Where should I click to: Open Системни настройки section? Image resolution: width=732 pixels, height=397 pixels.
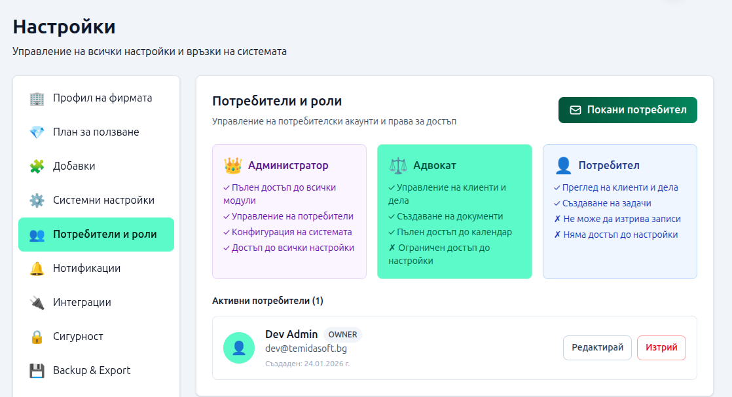pos(96,200)
